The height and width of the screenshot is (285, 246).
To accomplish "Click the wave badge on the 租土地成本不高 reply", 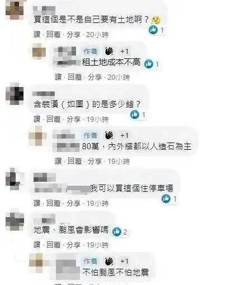I will 109,51.
